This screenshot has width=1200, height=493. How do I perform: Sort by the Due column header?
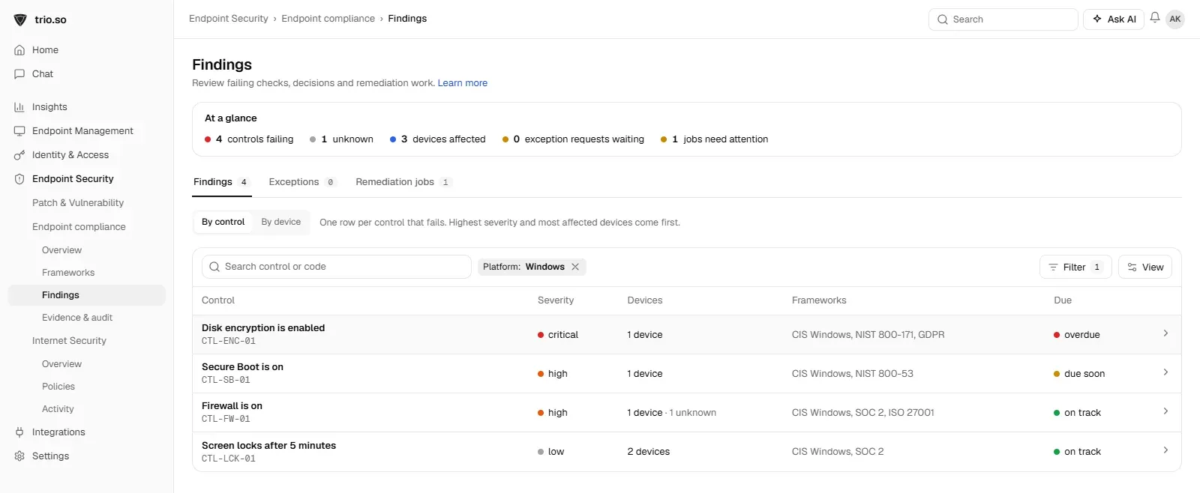[x=1063, y=300]
